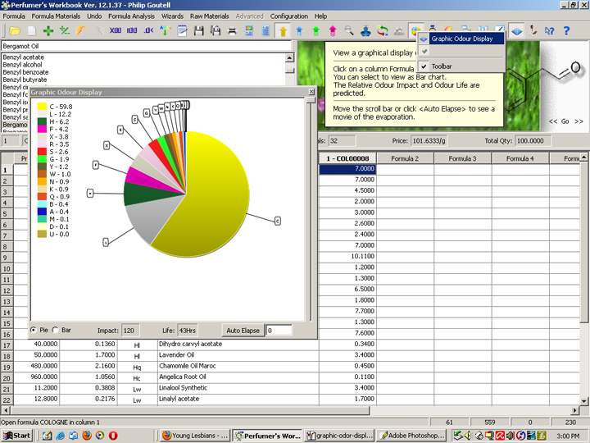Switch to Adobe Photoshop taskbar button
The width and height of the screenshot is (590, 443).
point(411,436)
